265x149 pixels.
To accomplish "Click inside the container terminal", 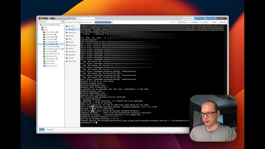I will (154, 76).
